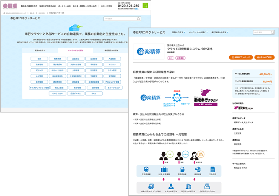
Task: Click the 分析用データの出力 icon
Action: [207, 187]
